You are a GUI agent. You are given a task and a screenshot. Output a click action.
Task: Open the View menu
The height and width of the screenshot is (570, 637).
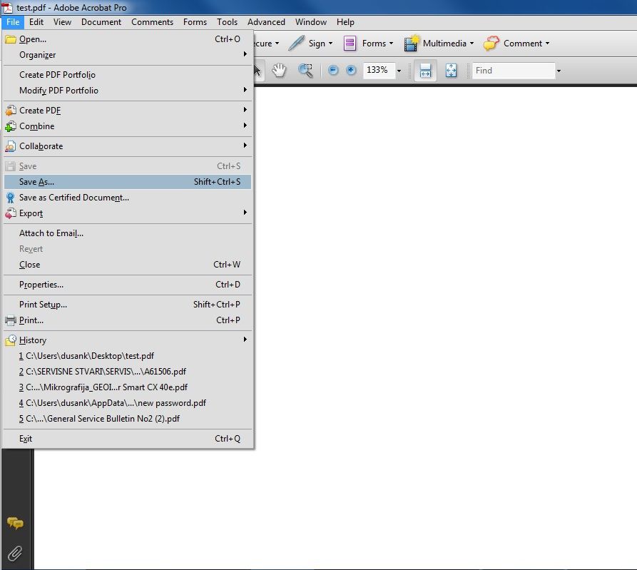tap(62, 22)
